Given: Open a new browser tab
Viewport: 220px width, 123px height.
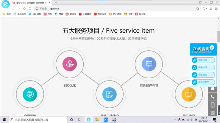Looking at the screenshot, I should [x=56, y=2].
